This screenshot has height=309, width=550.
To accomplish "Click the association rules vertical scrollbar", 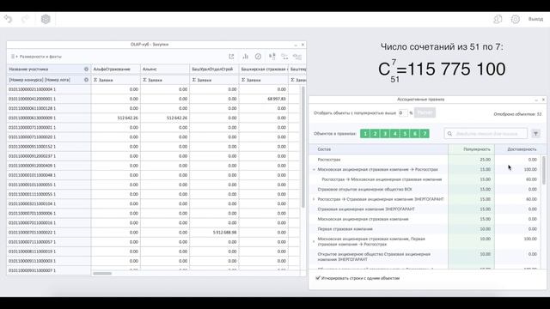I will [544, 170].
